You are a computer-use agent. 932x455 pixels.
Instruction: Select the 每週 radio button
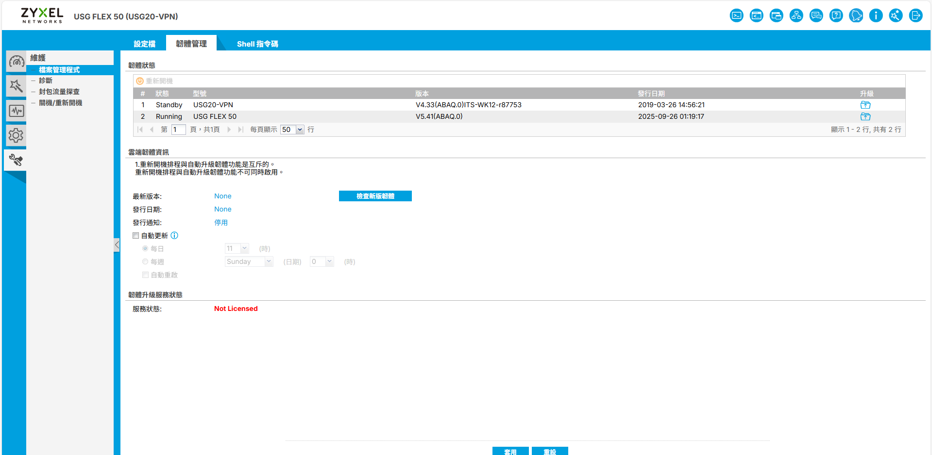145,261
